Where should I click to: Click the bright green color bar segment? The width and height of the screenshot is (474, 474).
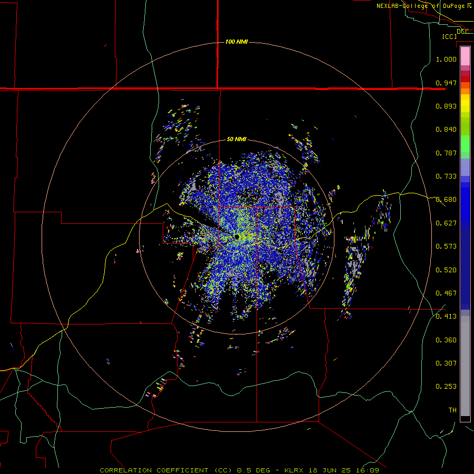coord(465,144)
